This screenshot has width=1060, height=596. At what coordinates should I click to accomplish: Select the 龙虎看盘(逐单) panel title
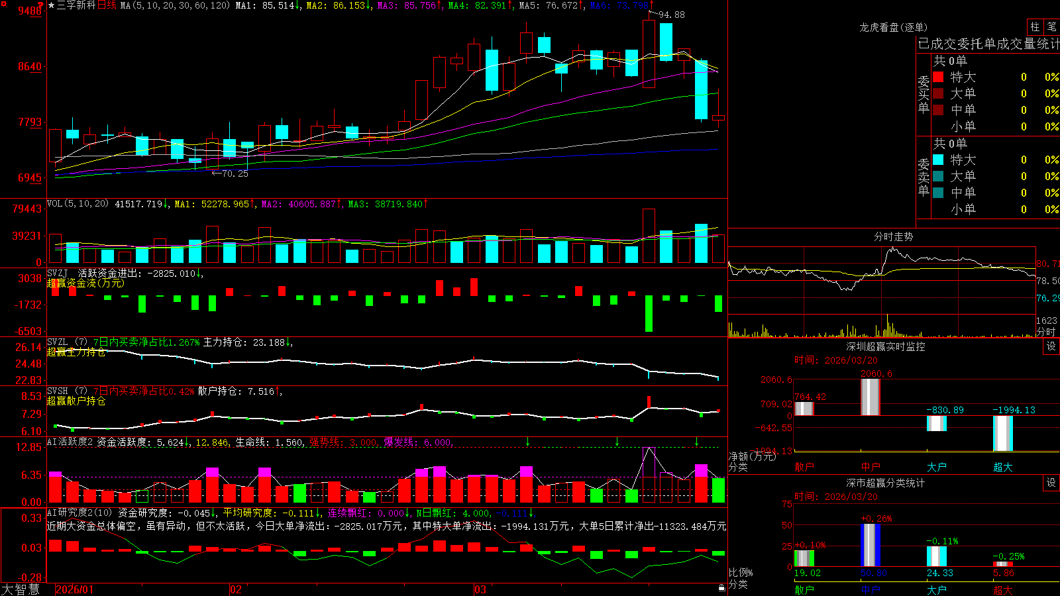tap(893, 27)
